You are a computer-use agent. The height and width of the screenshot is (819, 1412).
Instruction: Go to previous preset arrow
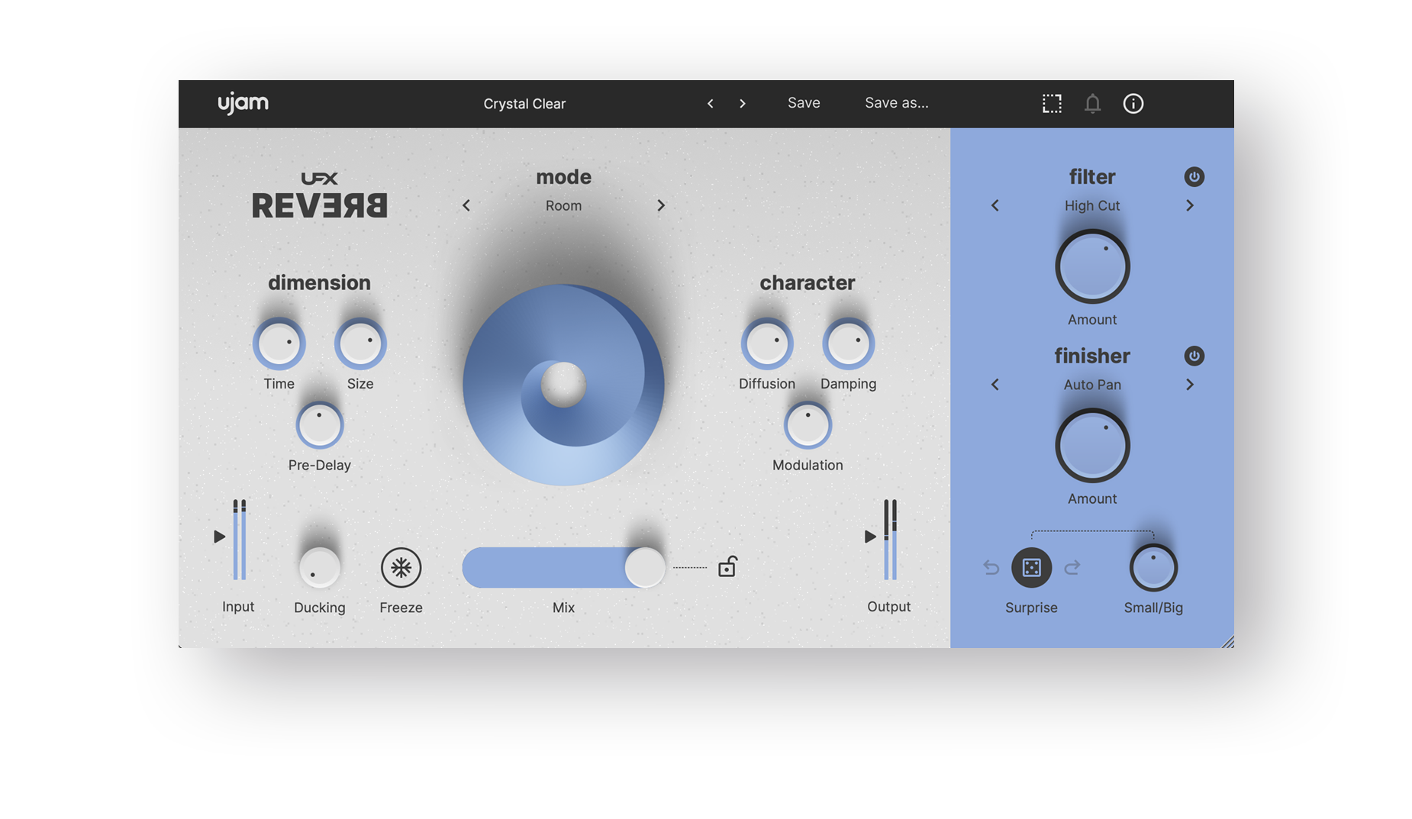(x=710, y=103)
